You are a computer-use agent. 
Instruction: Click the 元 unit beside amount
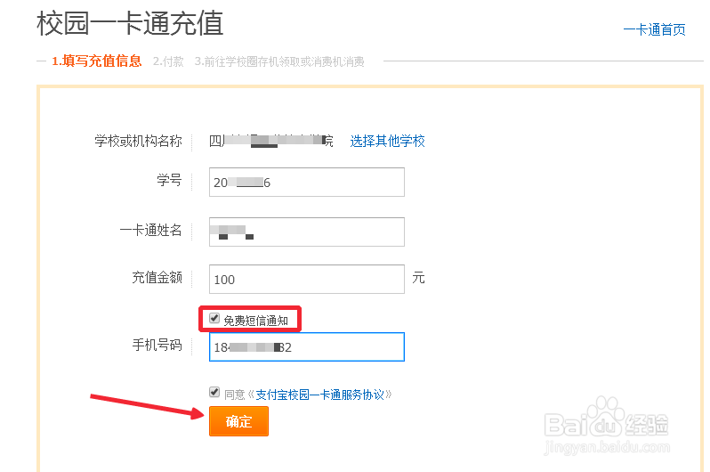(418, 278)
